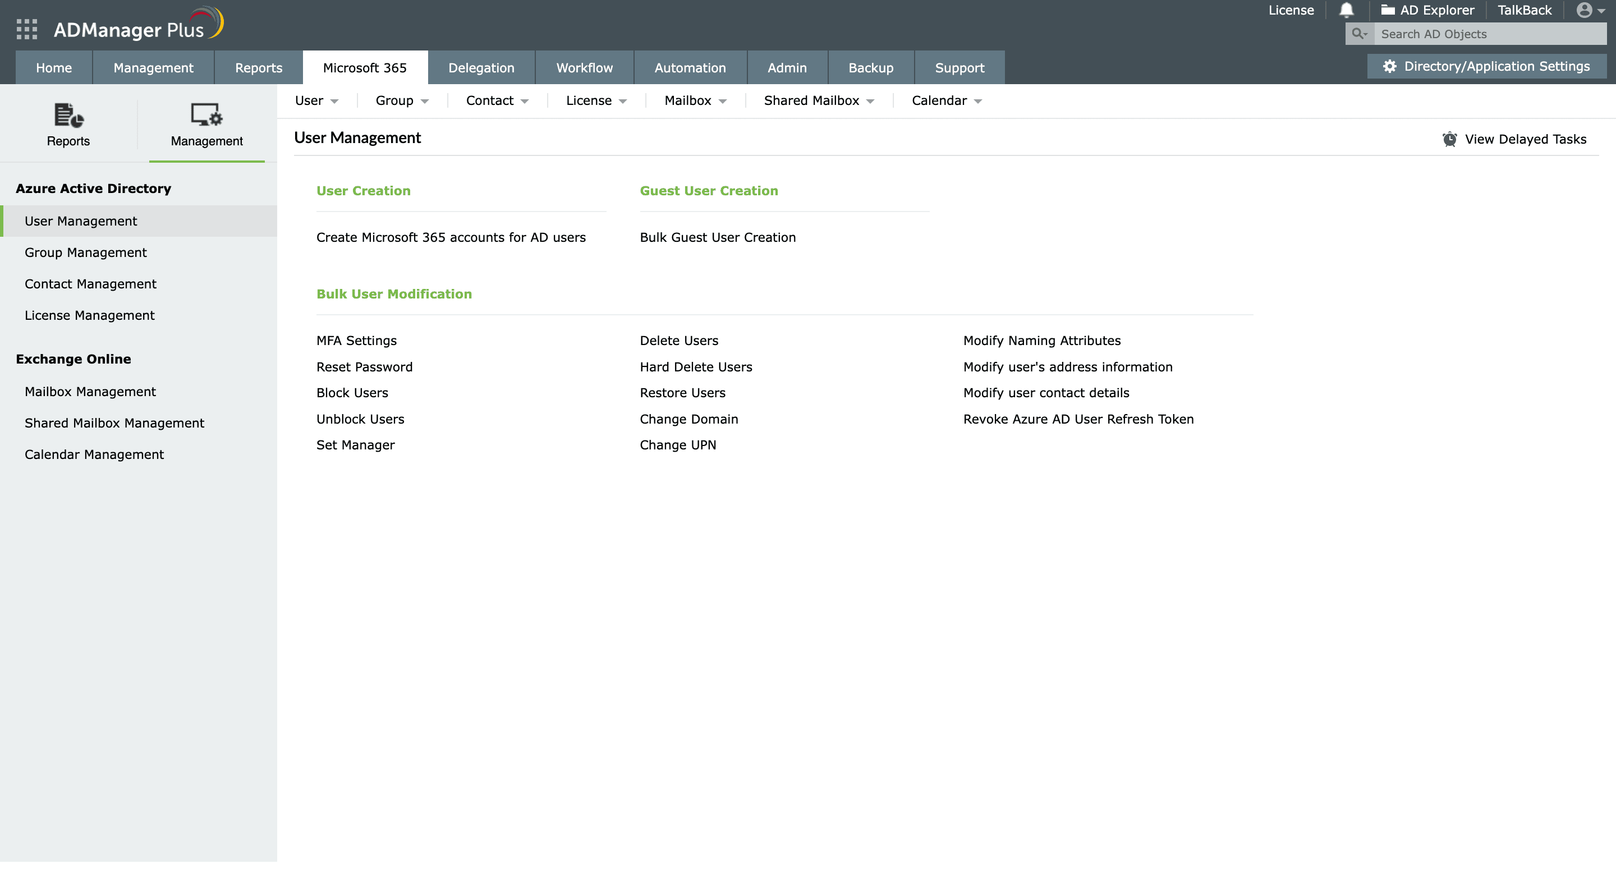Open the Delegation tab
The height and width of the screenshot is (873, 1616).
pyautogui.click(x=481, y=68)
